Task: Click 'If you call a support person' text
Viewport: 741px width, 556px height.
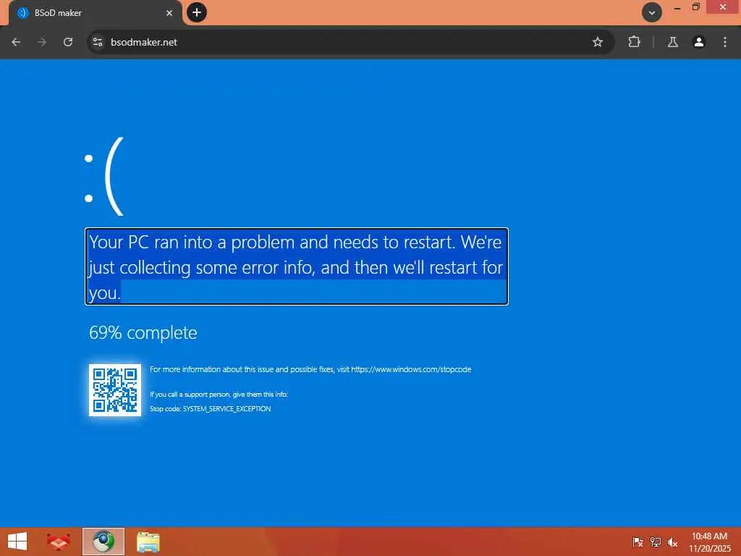Action: pyautogui.click(x=219, y=395)
